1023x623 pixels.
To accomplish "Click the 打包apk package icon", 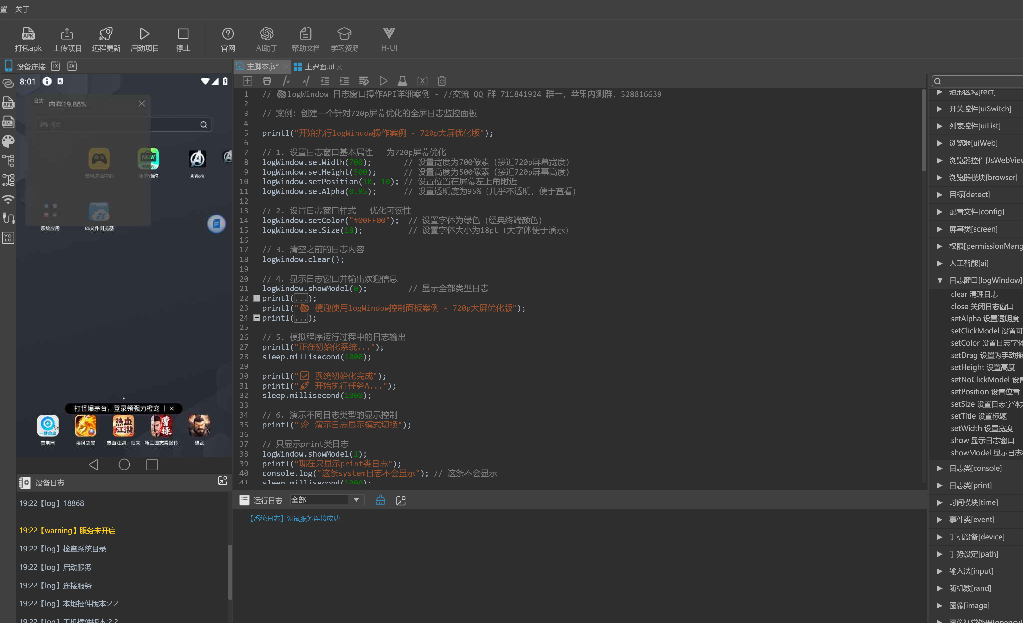I will tap(28, 40).
